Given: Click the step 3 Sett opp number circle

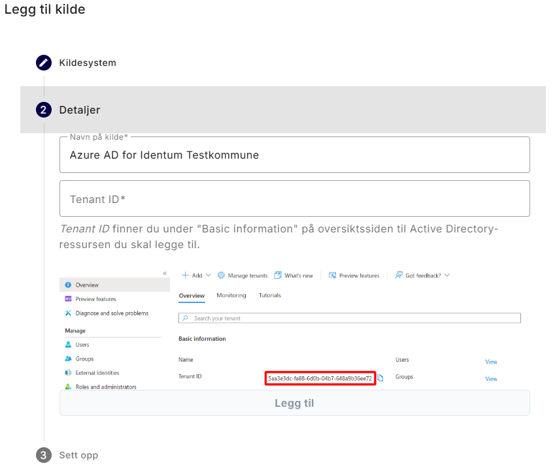Looking at the screenshot, I should click(x=44, y=455).
